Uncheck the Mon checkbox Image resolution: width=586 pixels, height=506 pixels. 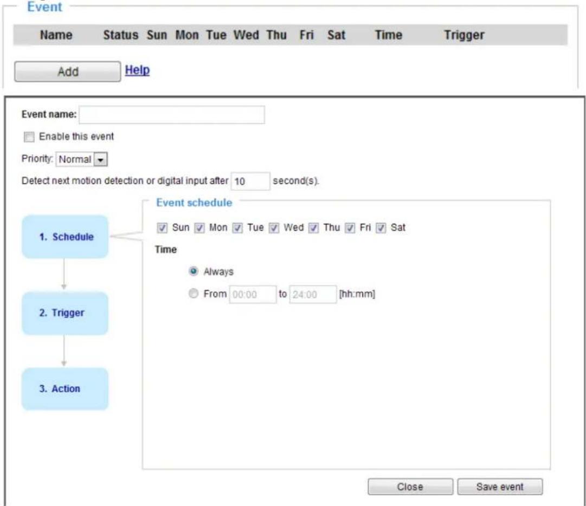199,228
